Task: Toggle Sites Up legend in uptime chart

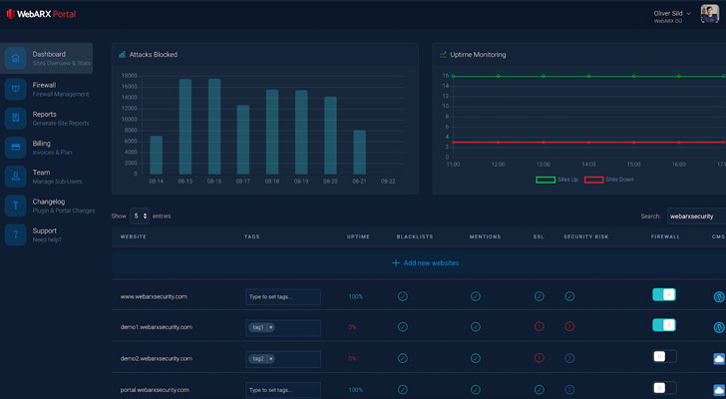Action: pos(557,180)
